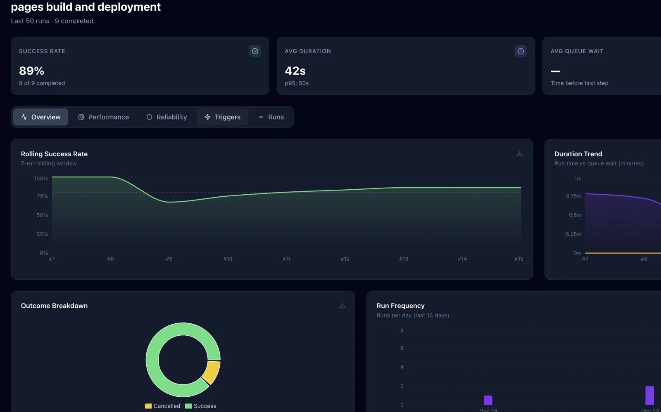661x412 pixels.
Task: Click the yellow Cancelled segment of the donut
Action: point(212,372)
